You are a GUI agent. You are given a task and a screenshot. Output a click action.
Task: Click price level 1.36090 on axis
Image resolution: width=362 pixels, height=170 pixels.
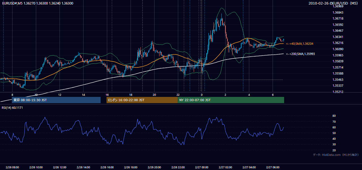pyautogui.click(x=338, y=49)
